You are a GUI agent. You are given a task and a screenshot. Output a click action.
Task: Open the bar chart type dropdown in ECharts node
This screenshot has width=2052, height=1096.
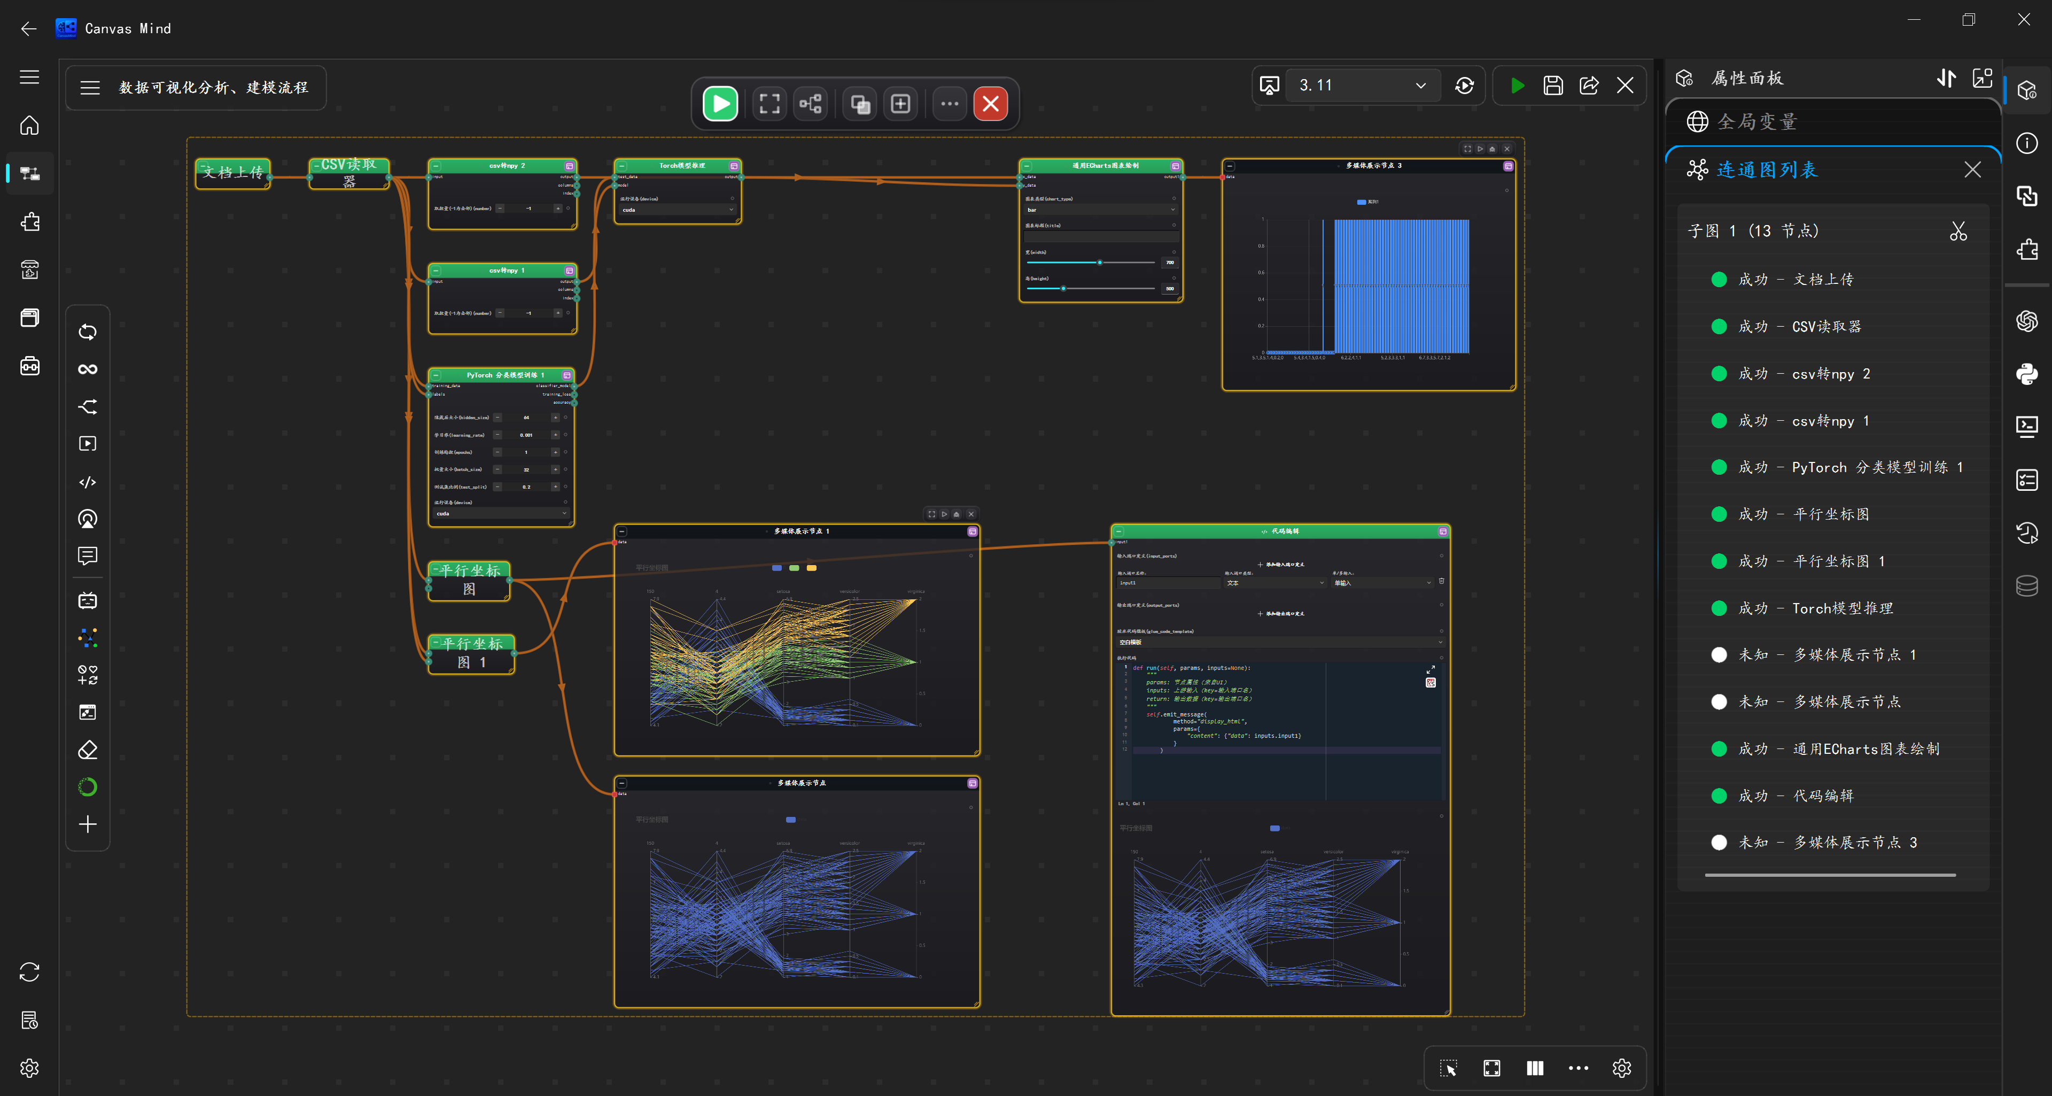(1100, 210)
